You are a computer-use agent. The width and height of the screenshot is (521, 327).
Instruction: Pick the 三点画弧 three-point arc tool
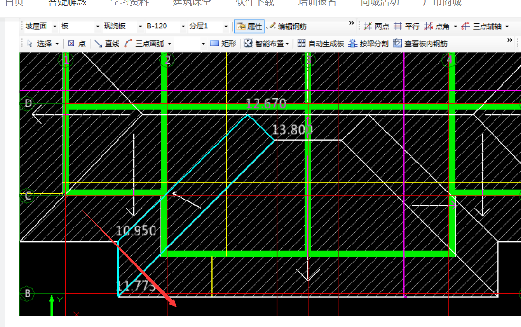point(145,44)
